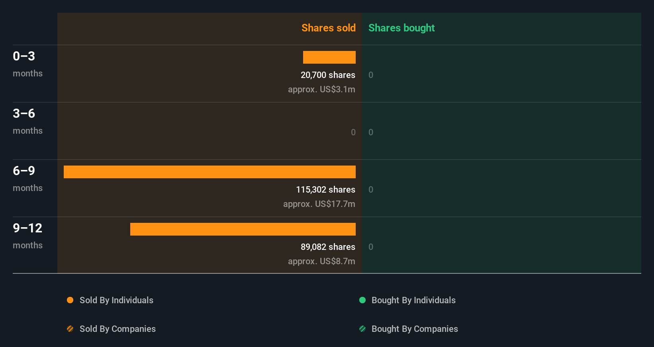Click the shares bought 0 in 0–3 months row

tap(371, 75)
